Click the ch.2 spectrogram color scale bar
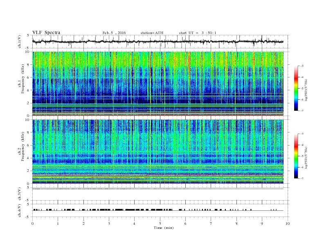The width and height of the screenshot is (324, 251). click(x=296, y=156)
